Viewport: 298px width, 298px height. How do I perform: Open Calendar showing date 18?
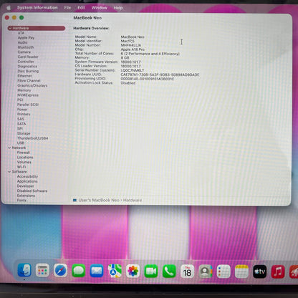click(x=187, y=271)
